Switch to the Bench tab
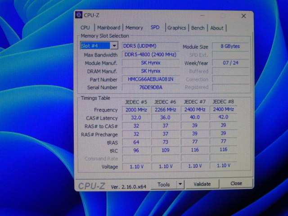This screenshot has width=288, height=216. [198, 28]
